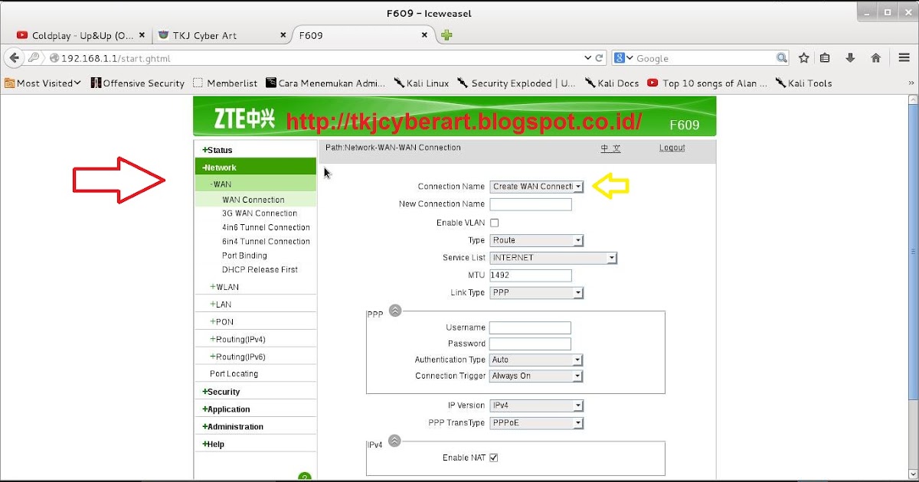
Task: Open the new tab plus icon
Action: point(446,35)
